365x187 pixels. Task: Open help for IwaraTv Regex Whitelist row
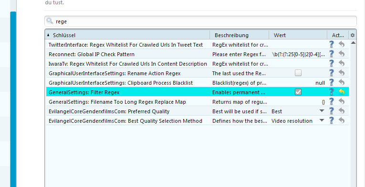coord(332,64)
